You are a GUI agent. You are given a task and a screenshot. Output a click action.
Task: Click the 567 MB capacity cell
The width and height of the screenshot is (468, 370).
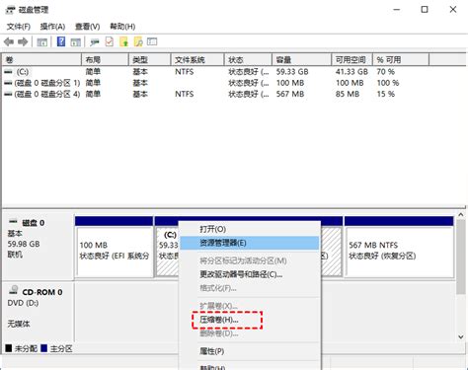(x=290, y=94)
